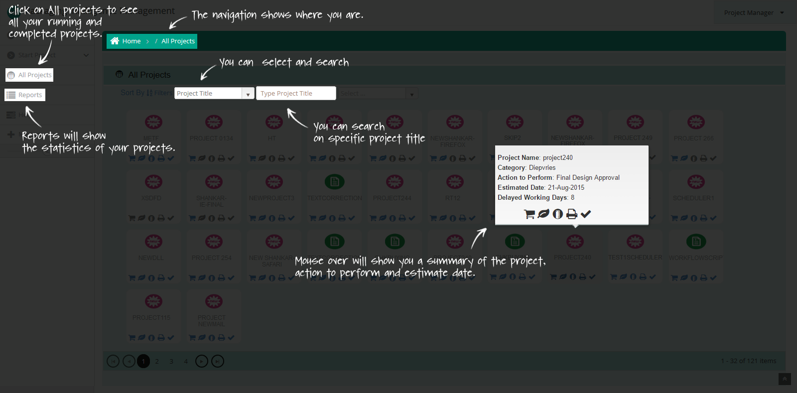Screen dimensions: 797x393
Task: Open the HT project badge icon
Action: click(x=274, y=122)
